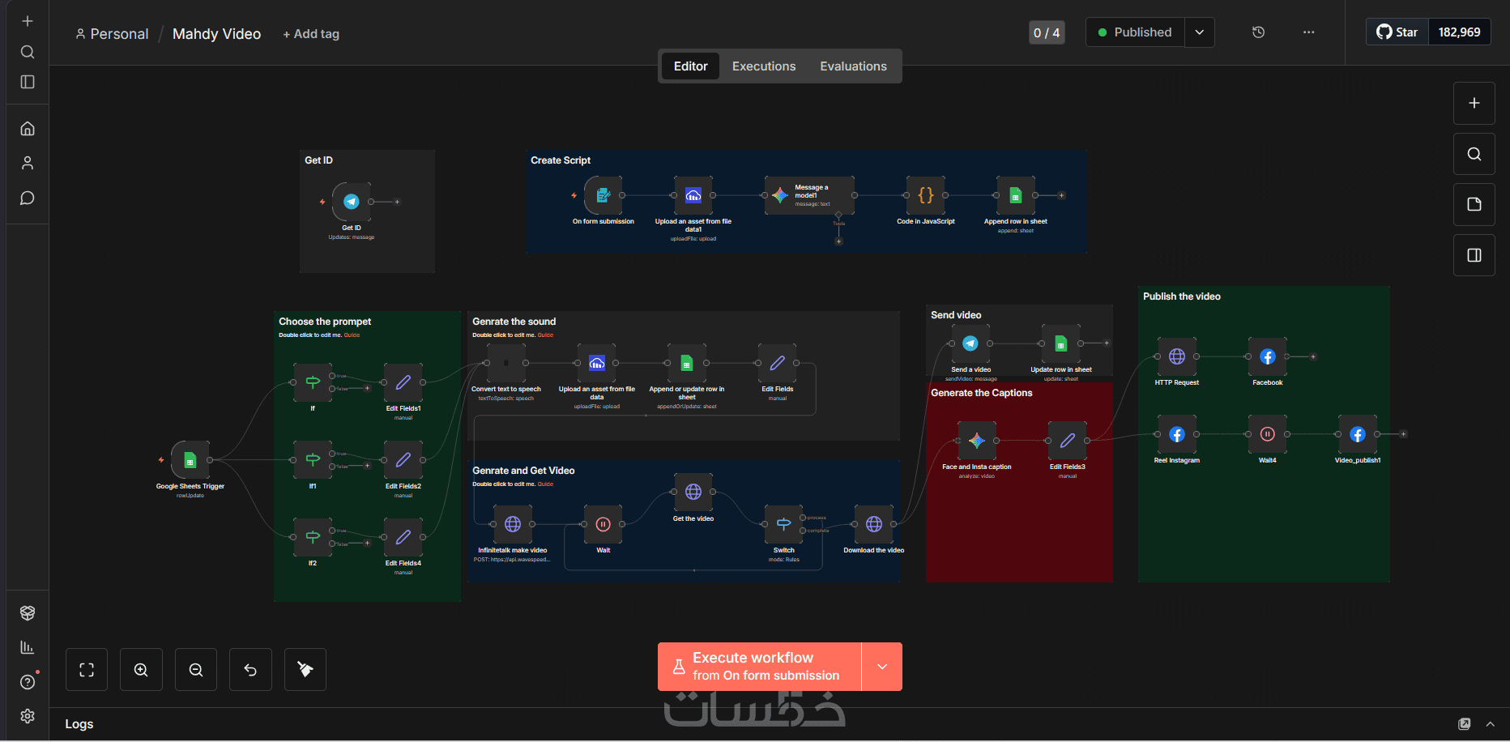This screenshot has width=1510, height=742.
Task: Toggle the right focus panel icon
Action: click(1474, 255)
